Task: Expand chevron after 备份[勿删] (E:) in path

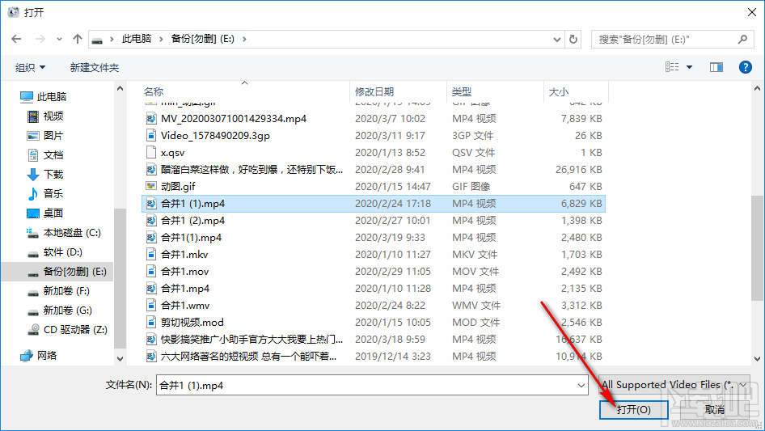Action: coord(244,39)
